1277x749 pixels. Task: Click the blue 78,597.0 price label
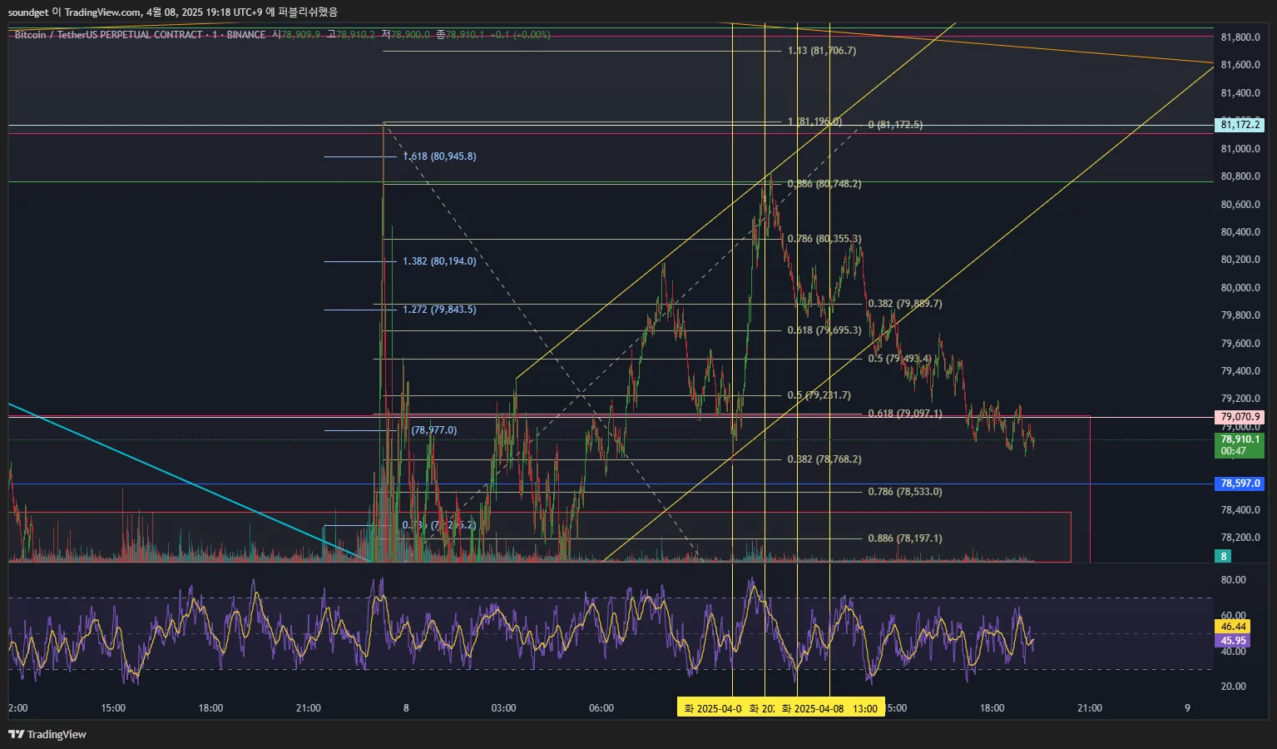pos(1240,484)
